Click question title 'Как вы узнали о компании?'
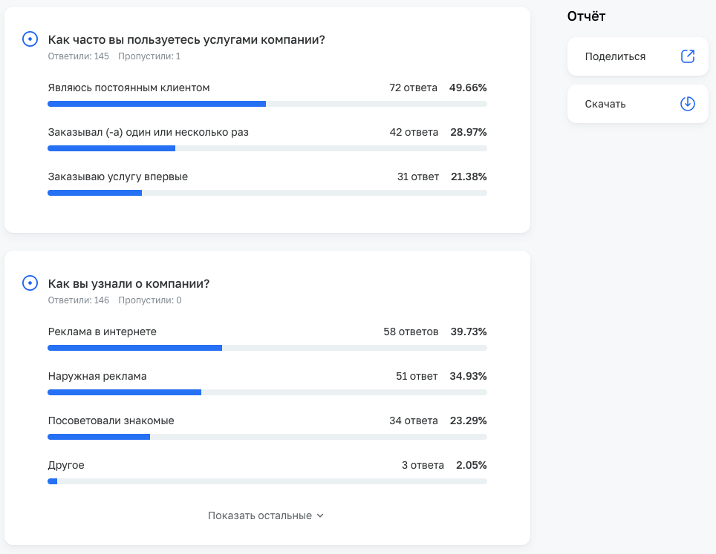The image size is (716, 554). click(x=128, y=283)
